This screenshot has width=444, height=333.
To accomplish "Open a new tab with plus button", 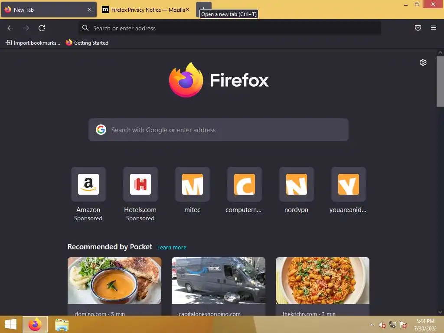I will 204,10.
